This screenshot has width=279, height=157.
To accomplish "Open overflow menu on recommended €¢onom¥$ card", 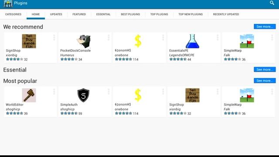I will pos(163,38).
